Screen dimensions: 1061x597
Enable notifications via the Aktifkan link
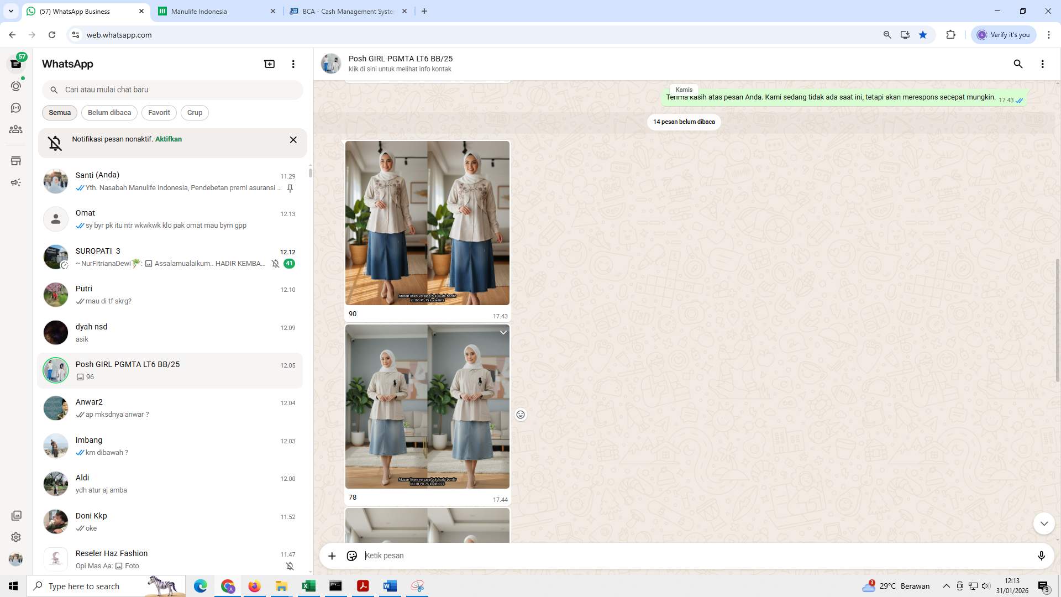coord(168,139)
